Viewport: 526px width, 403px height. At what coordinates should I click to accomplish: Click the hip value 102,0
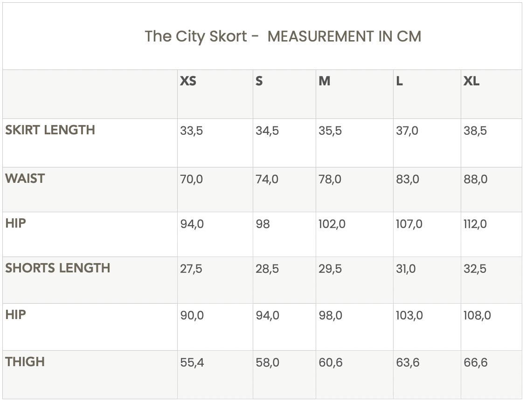tap(332, 224)
